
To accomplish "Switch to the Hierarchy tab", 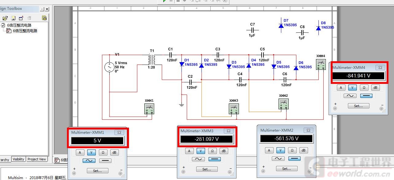I will click(5, 159).
